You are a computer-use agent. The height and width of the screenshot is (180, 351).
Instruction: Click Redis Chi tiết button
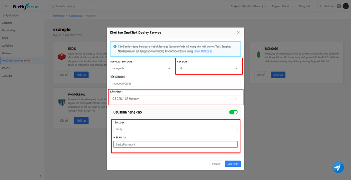point(64,75)
